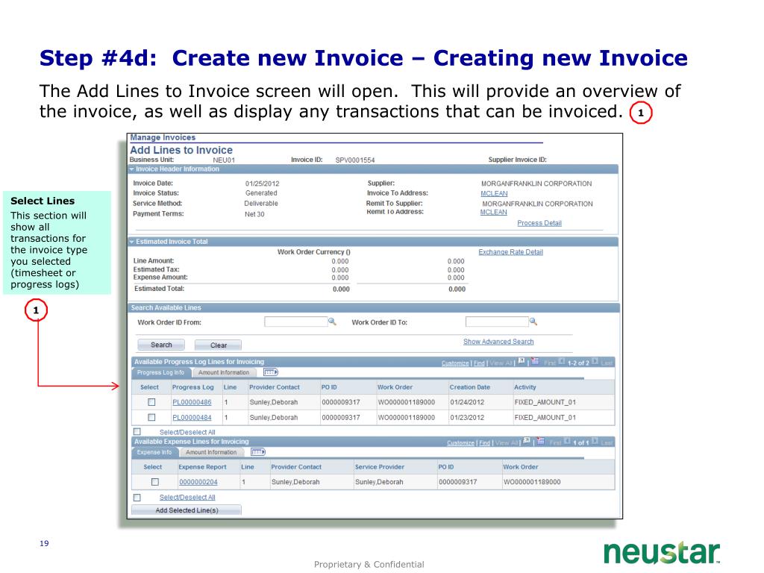Open progress log PL00000484 link

pyautogui.click(x=192, y=418)
